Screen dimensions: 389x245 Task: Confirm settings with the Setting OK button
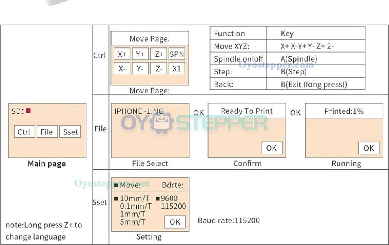[x=175, y=222]
